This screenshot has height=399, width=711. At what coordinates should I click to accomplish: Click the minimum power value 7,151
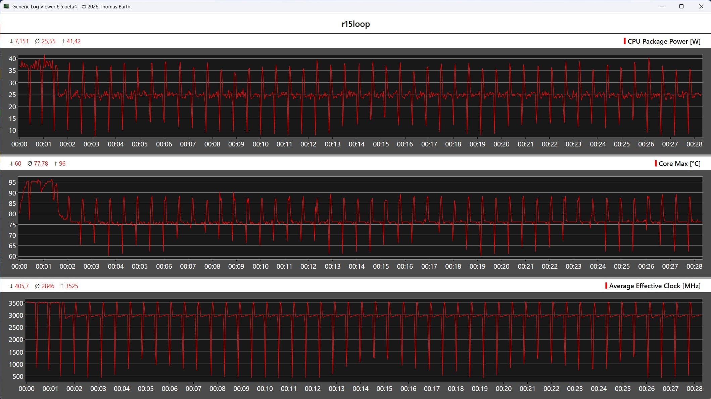[x=21, y=41]
